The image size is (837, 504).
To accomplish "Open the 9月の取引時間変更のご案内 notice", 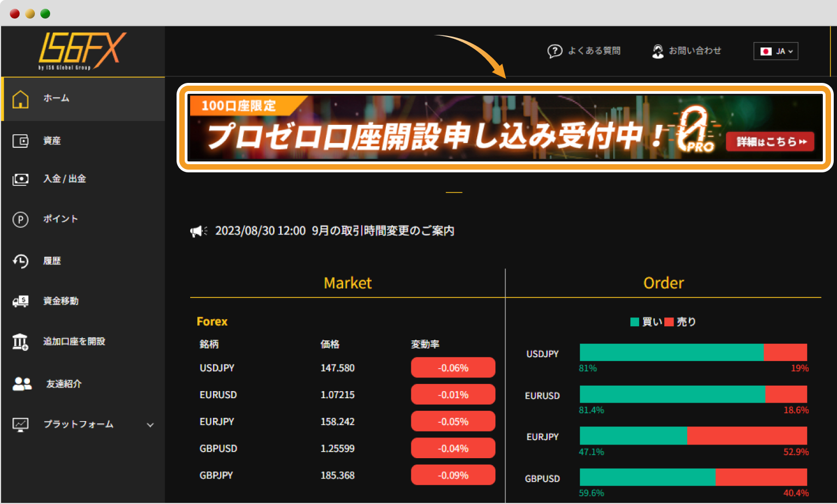I will tap(383, 231).
